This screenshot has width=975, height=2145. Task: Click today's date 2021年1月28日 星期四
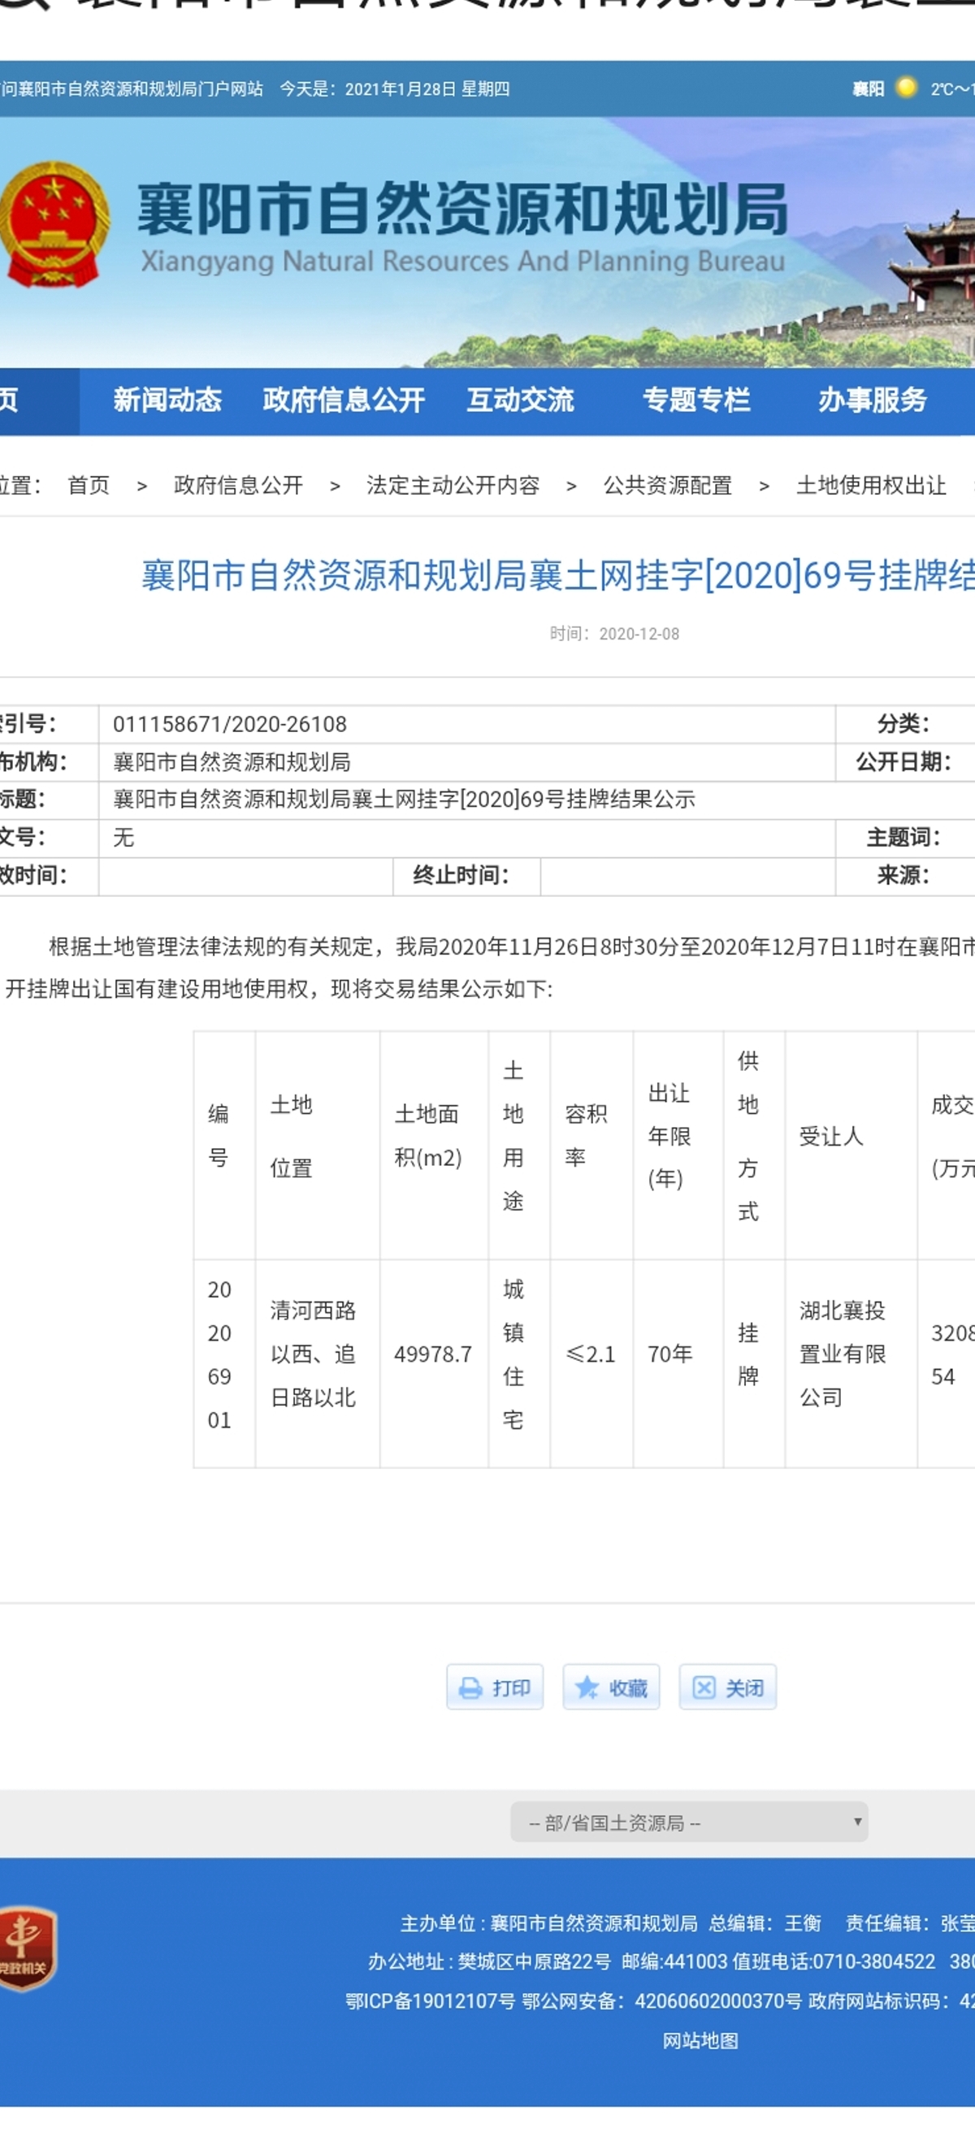click(427, 89)
